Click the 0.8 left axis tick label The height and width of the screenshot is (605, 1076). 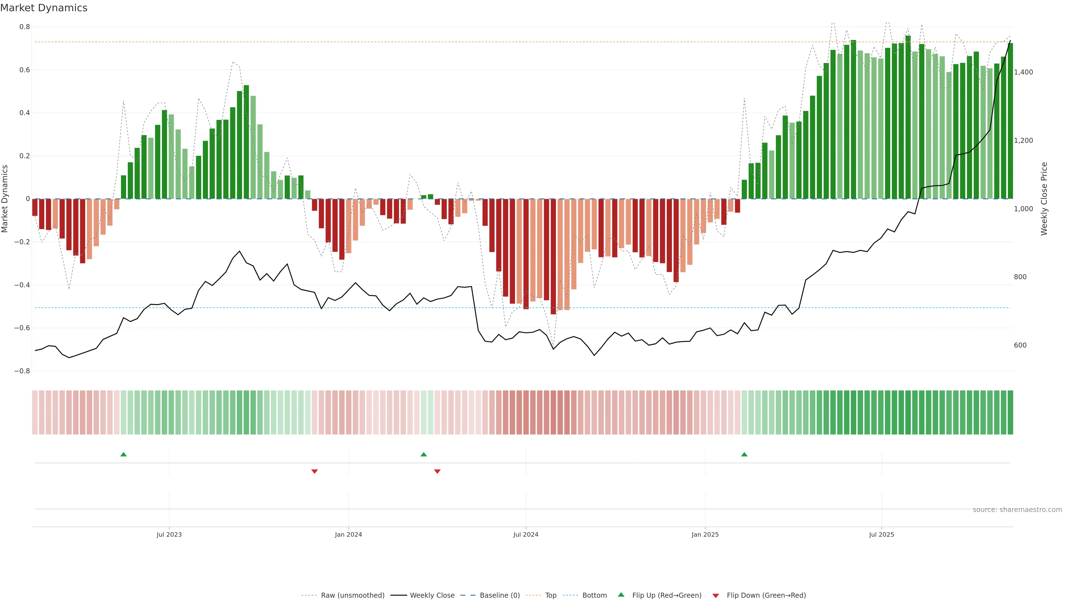pyautogui.click(x=25, y=27)
